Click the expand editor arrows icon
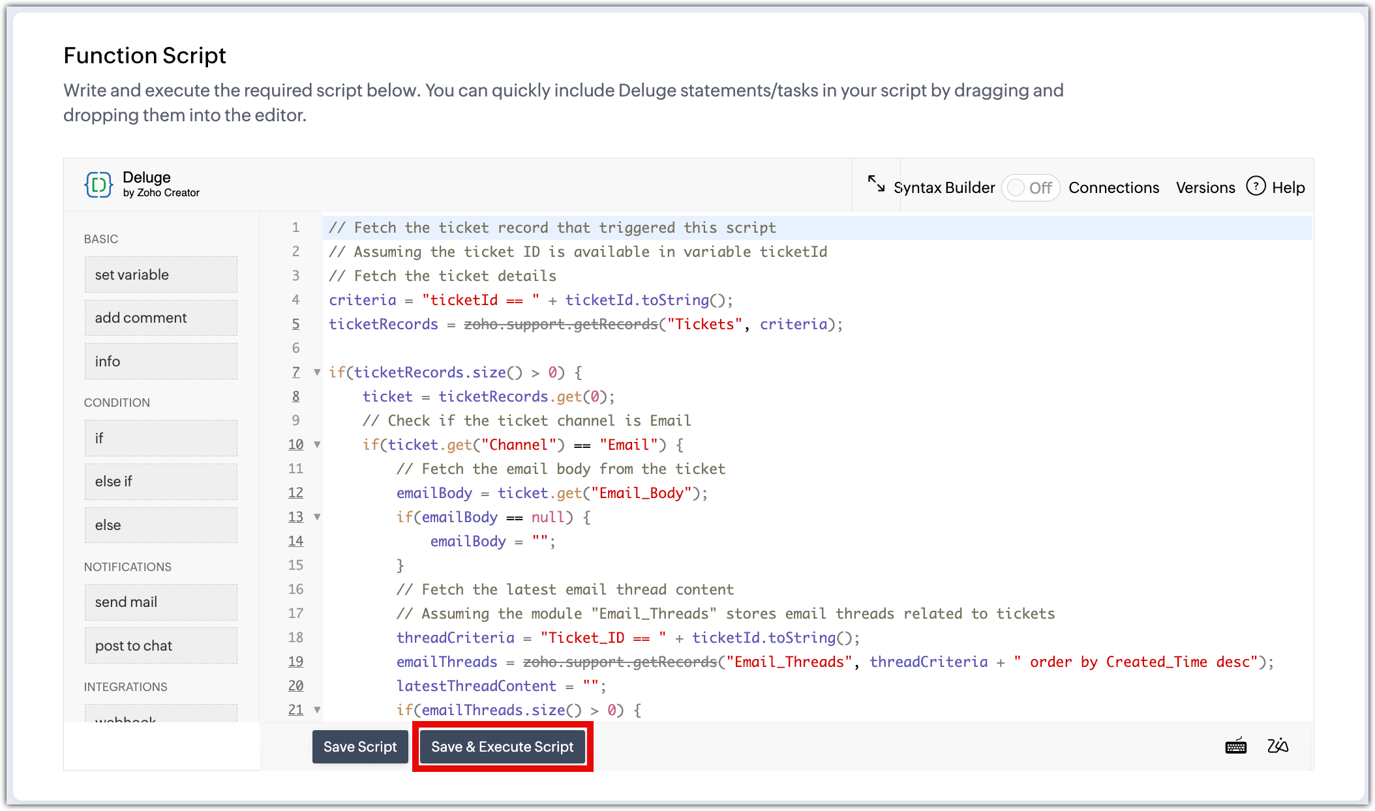 876,184
